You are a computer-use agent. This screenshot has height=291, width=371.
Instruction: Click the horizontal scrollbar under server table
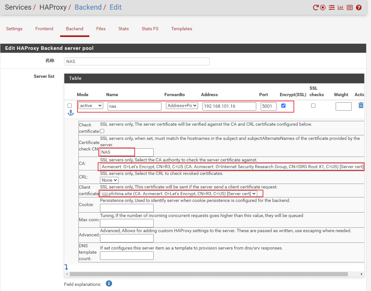click(x=208, y=274)
